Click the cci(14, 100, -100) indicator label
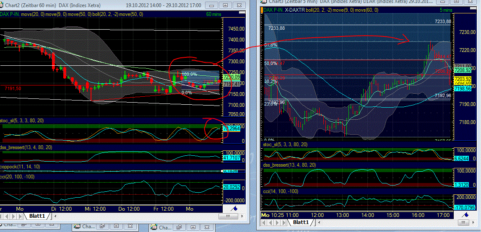This screenshot has height=232, width=481. 281,191
